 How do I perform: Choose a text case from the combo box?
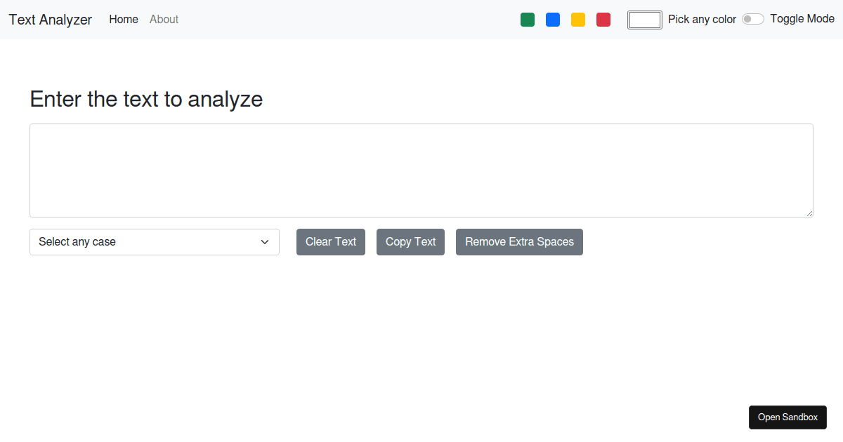[155, 241]
